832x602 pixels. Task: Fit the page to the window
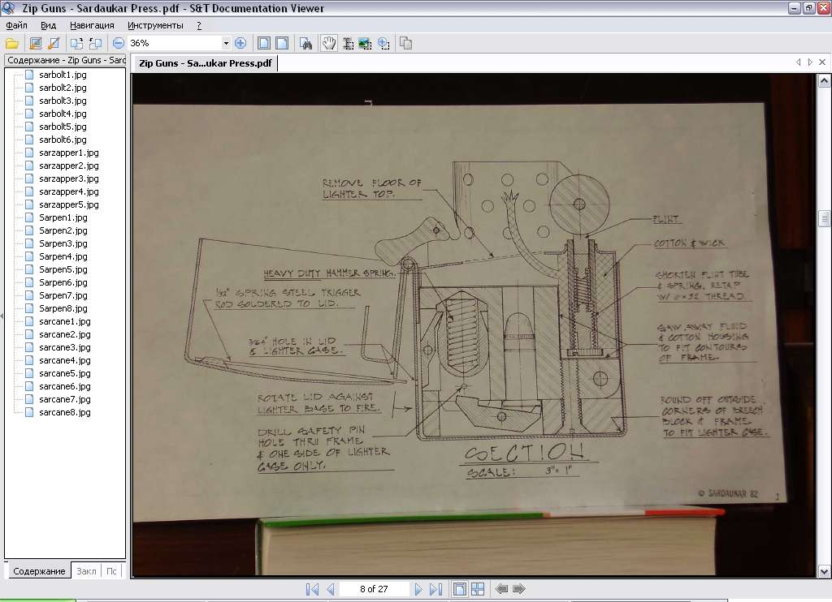pos(264,44)
